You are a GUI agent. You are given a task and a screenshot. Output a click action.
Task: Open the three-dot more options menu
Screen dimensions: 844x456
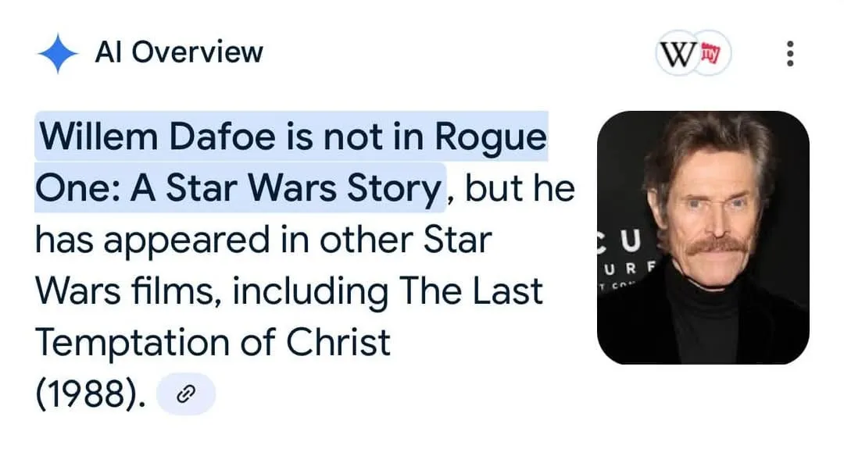(790, 53)
